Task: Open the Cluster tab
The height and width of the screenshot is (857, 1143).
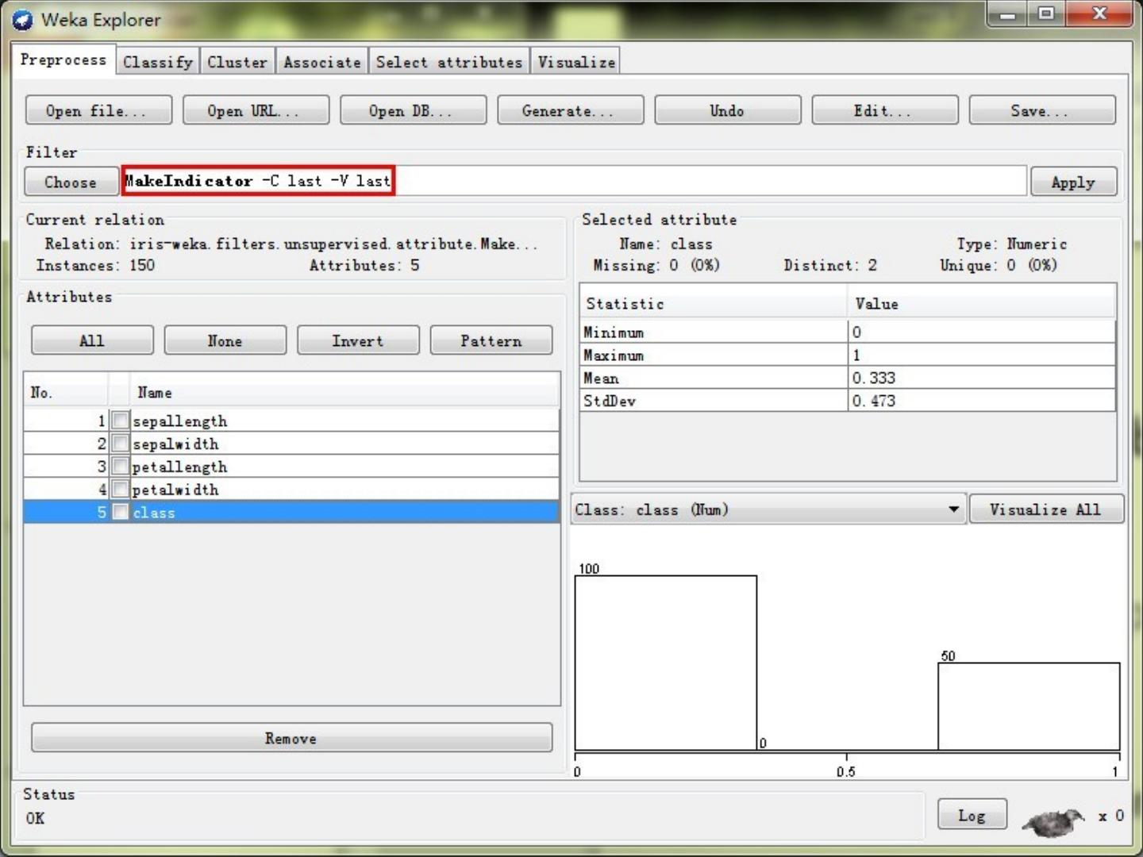Action: coord(237,62)
